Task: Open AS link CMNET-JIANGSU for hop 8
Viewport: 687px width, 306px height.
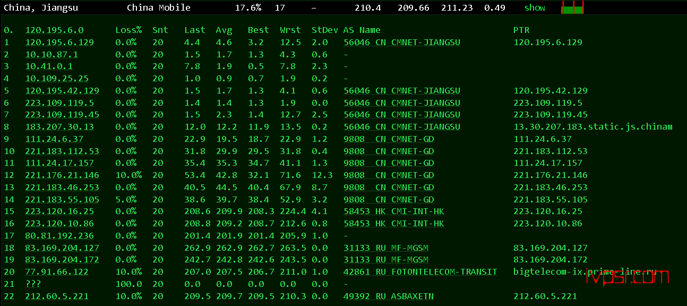Action: coord(402,127)
